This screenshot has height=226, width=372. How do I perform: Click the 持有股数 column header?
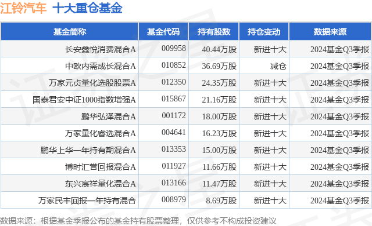(214, 32)
